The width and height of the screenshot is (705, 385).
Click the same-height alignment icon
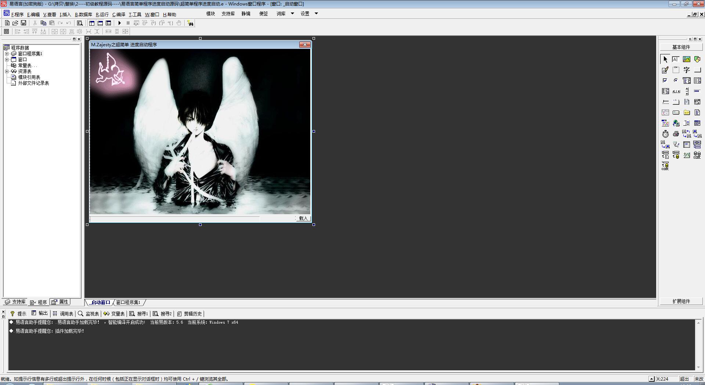pos(117,32)
